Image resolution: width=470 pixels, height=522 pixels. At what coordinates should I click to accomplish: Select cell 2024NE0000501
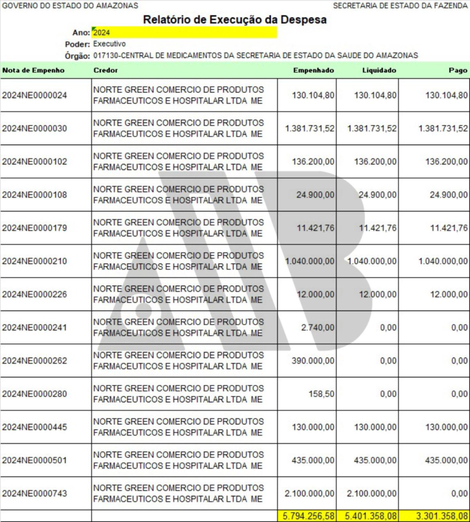(46, 460)
